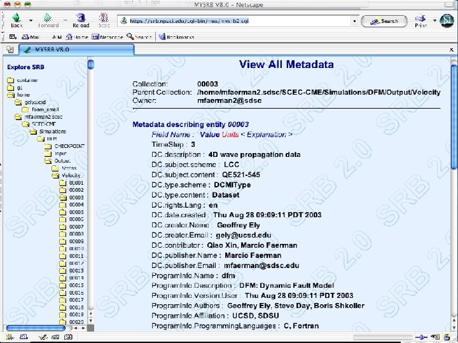
Task: Click the Print toolbar icon
Action: point(420,18)
